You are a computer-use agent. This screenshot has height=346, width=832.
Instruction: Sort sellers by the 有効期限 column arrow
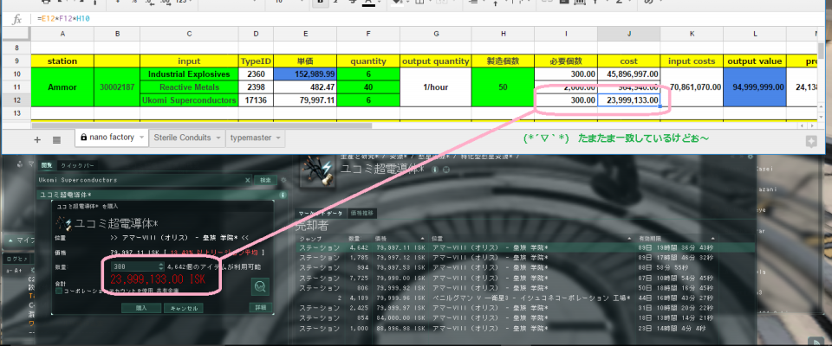711,239
